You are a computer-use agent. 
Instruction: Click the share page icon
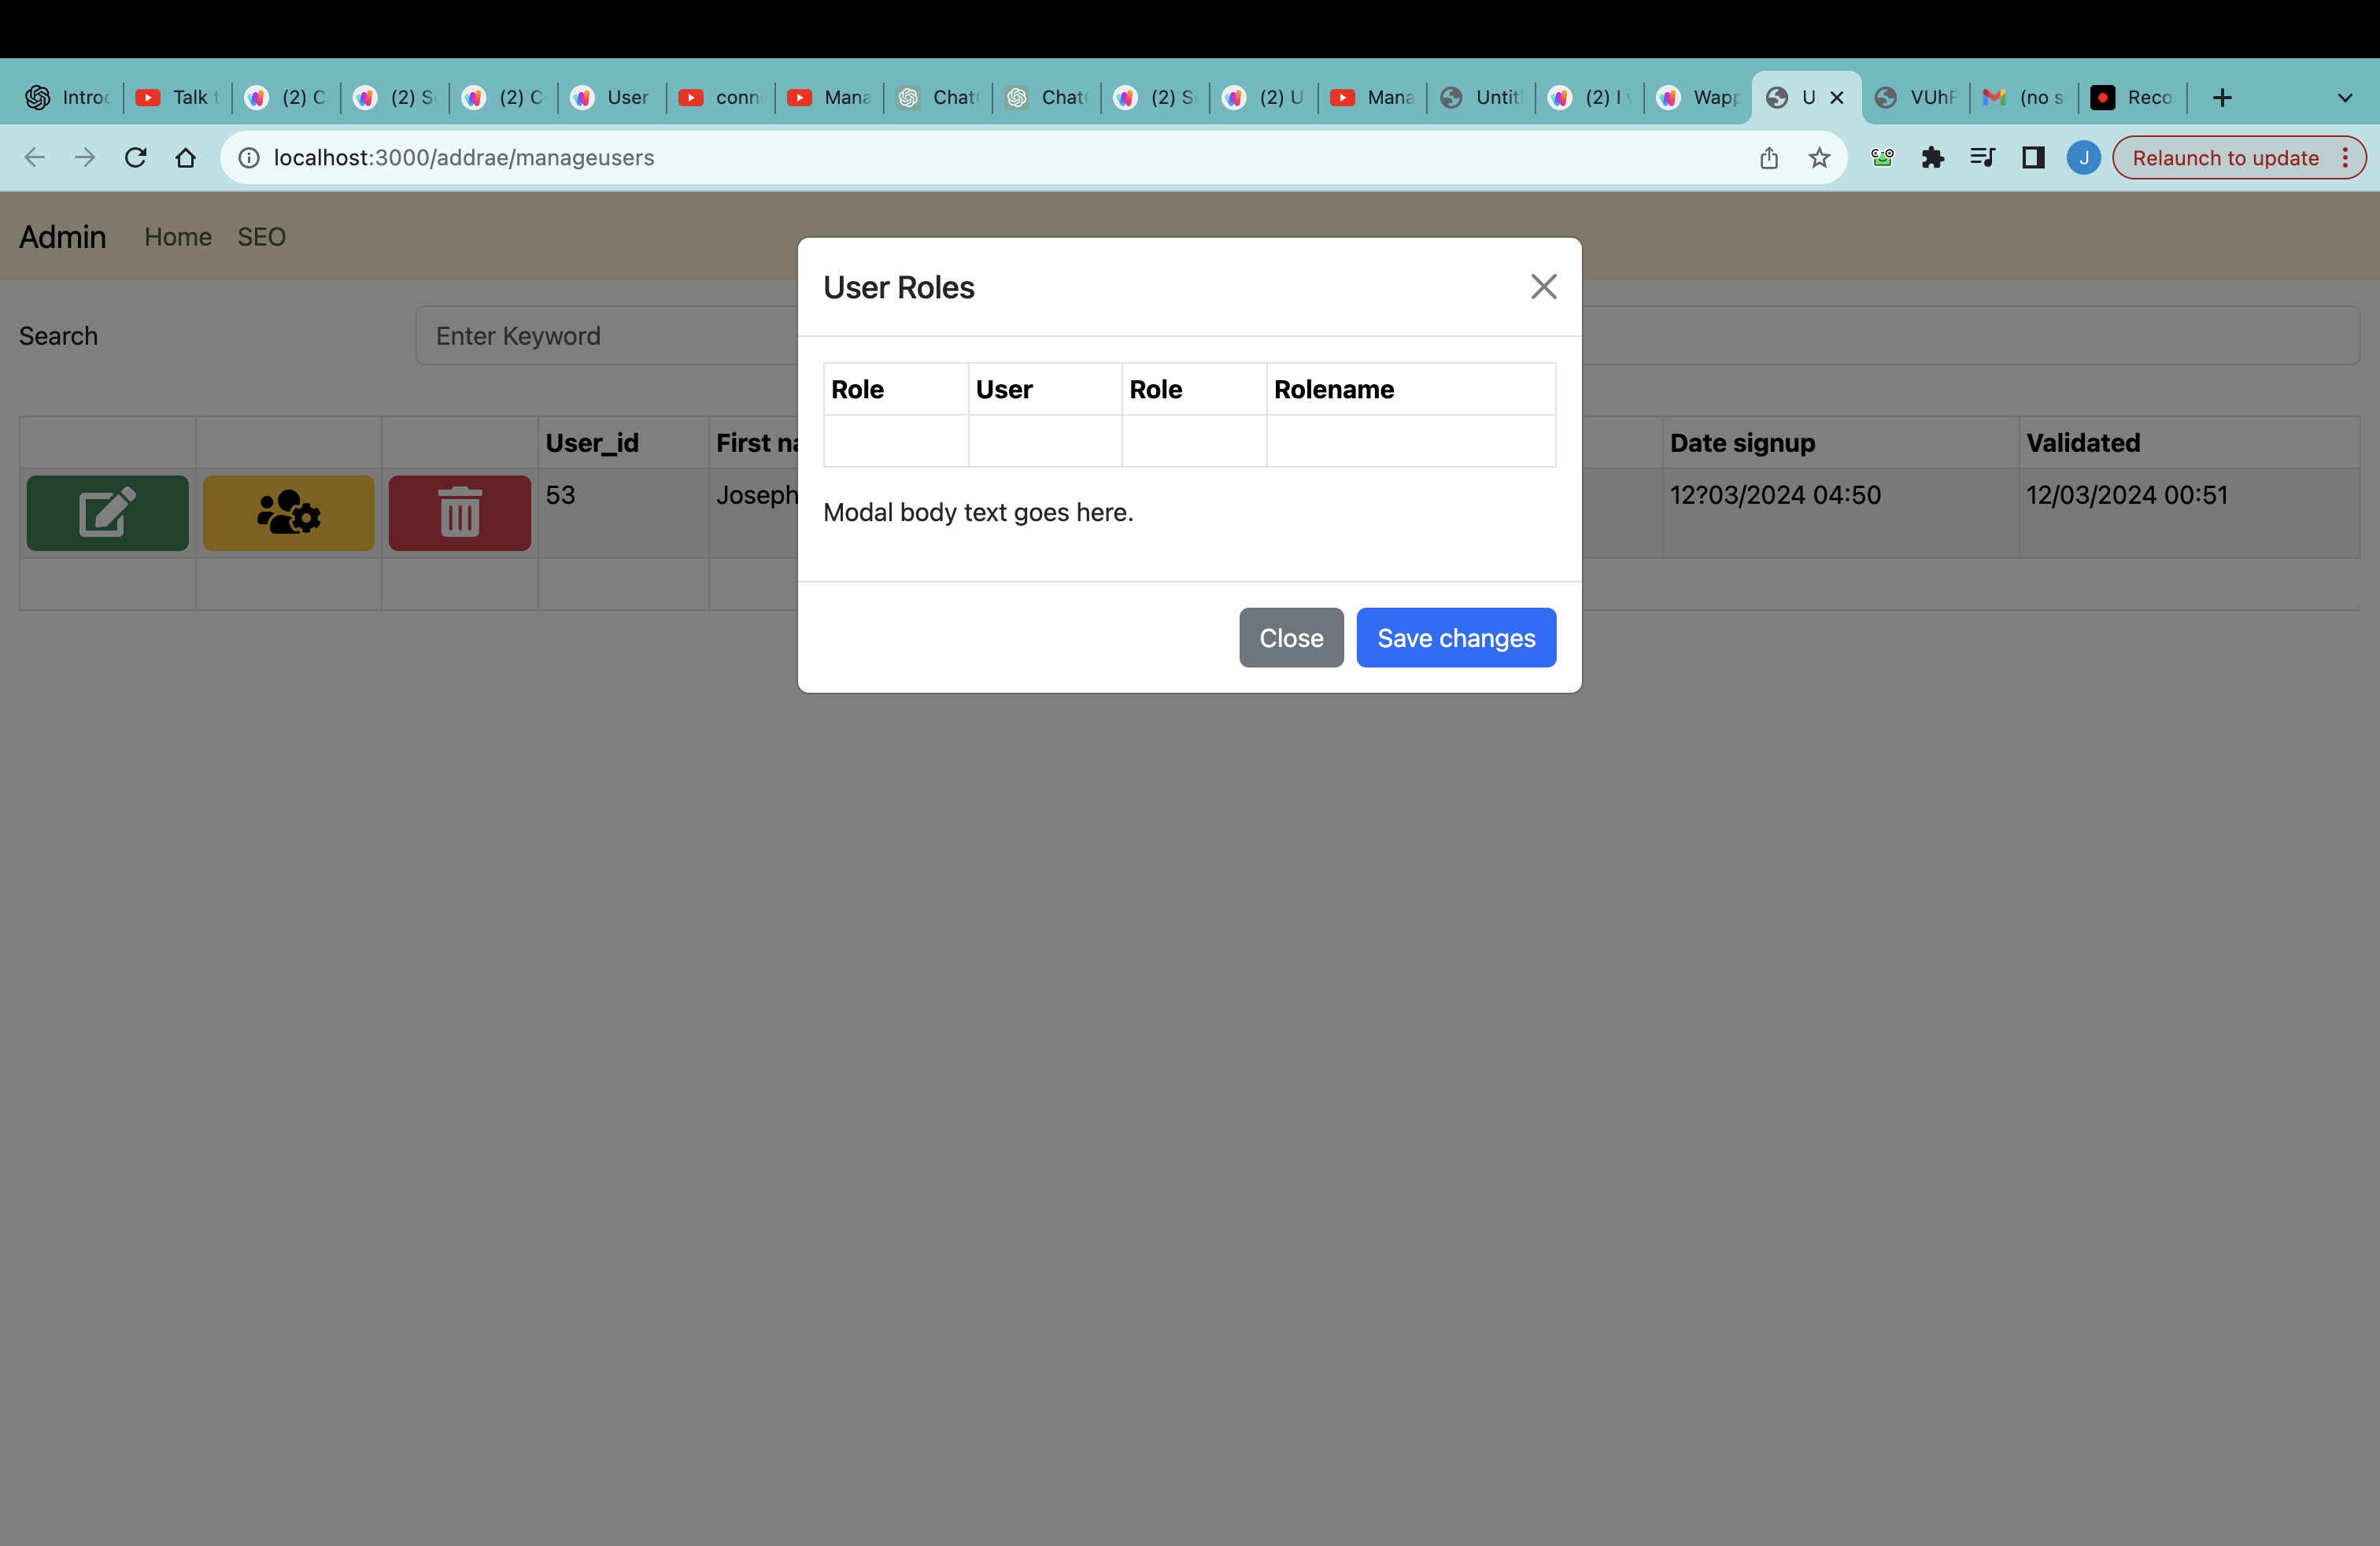1769,158
